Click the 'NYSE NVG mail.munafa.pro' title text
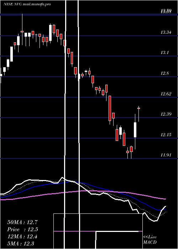This screenshot has width=178, height=249. point(27,4)
